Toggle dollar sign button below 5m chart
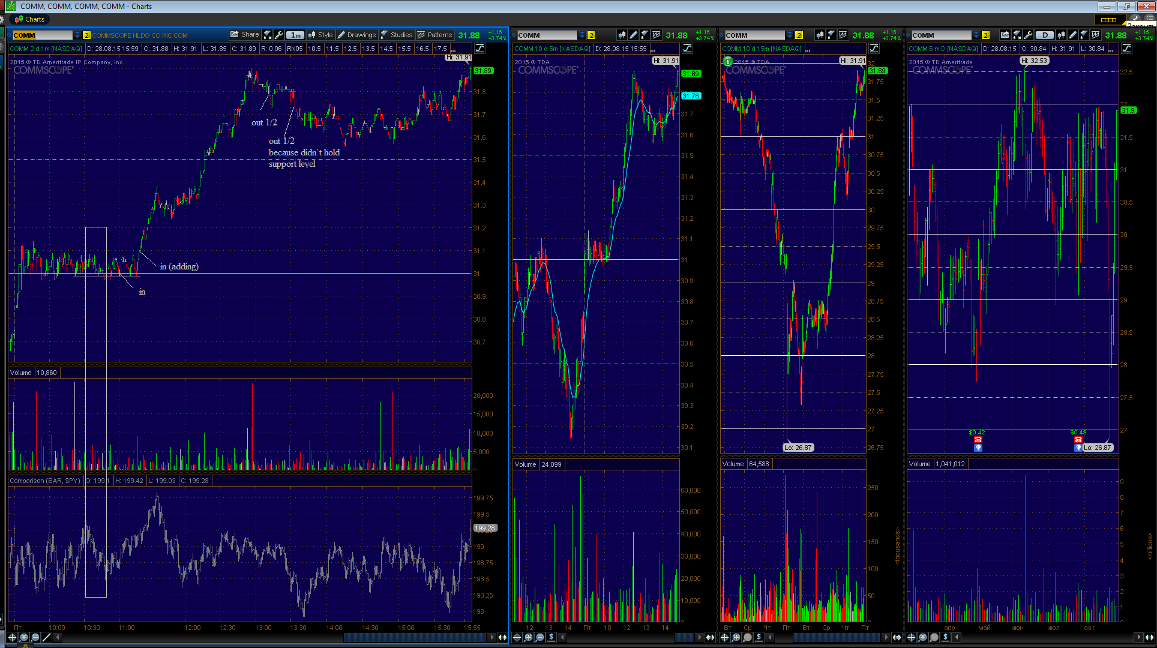The width and height of the screenshot is (1157, 648). (x=551, y=637)
